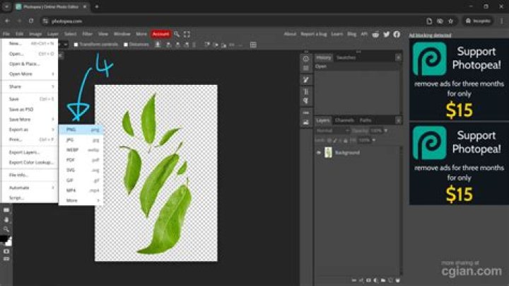509x286 pixels.
Task: Expand Open More submenu
Action: [x=30, y=74]
